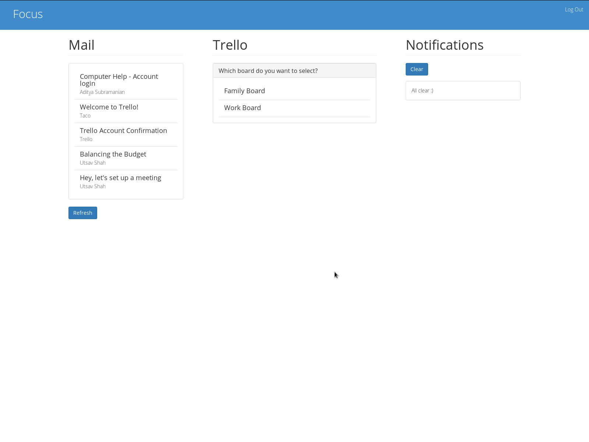Select the Work Board

[x=294, y=108]
